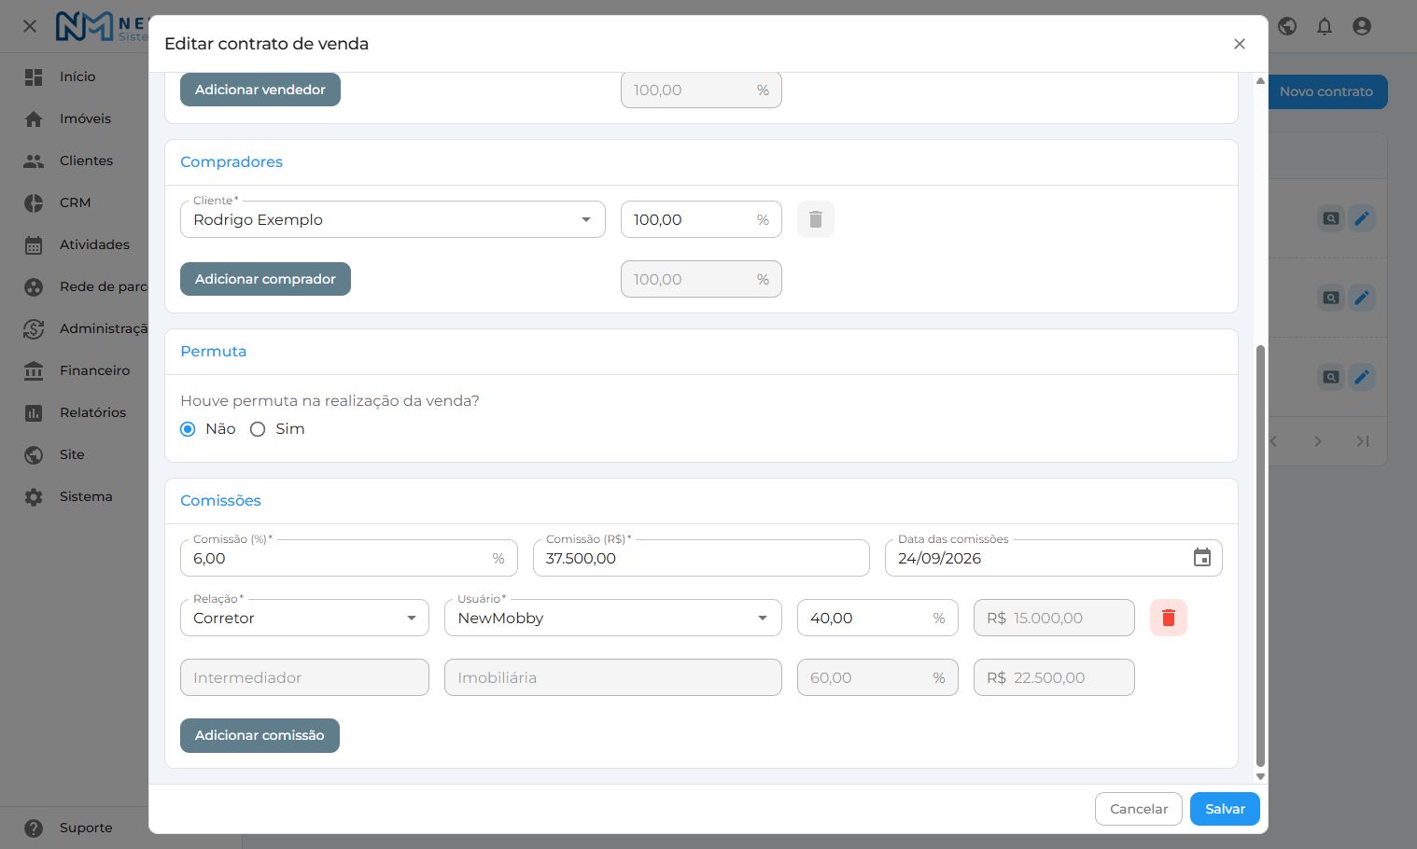Focus the Data das comissões field showing 24/09/2026

click(x=1053, y=558)
